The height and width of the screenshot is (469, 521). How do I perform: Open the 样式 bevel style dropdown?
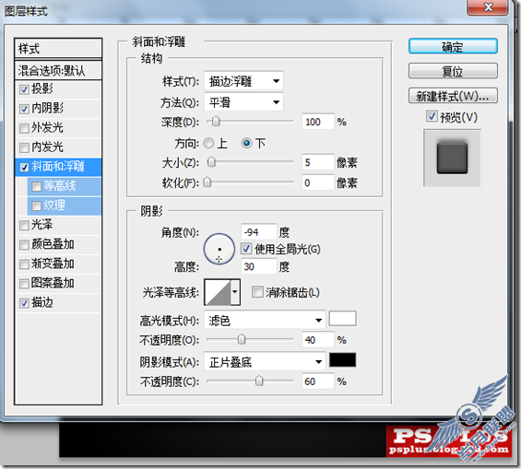click(243, 81)
